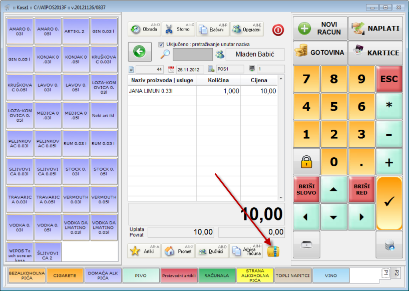Open the Operateri toolbar option
Screen dimensions: 409x291
(246, 29)
